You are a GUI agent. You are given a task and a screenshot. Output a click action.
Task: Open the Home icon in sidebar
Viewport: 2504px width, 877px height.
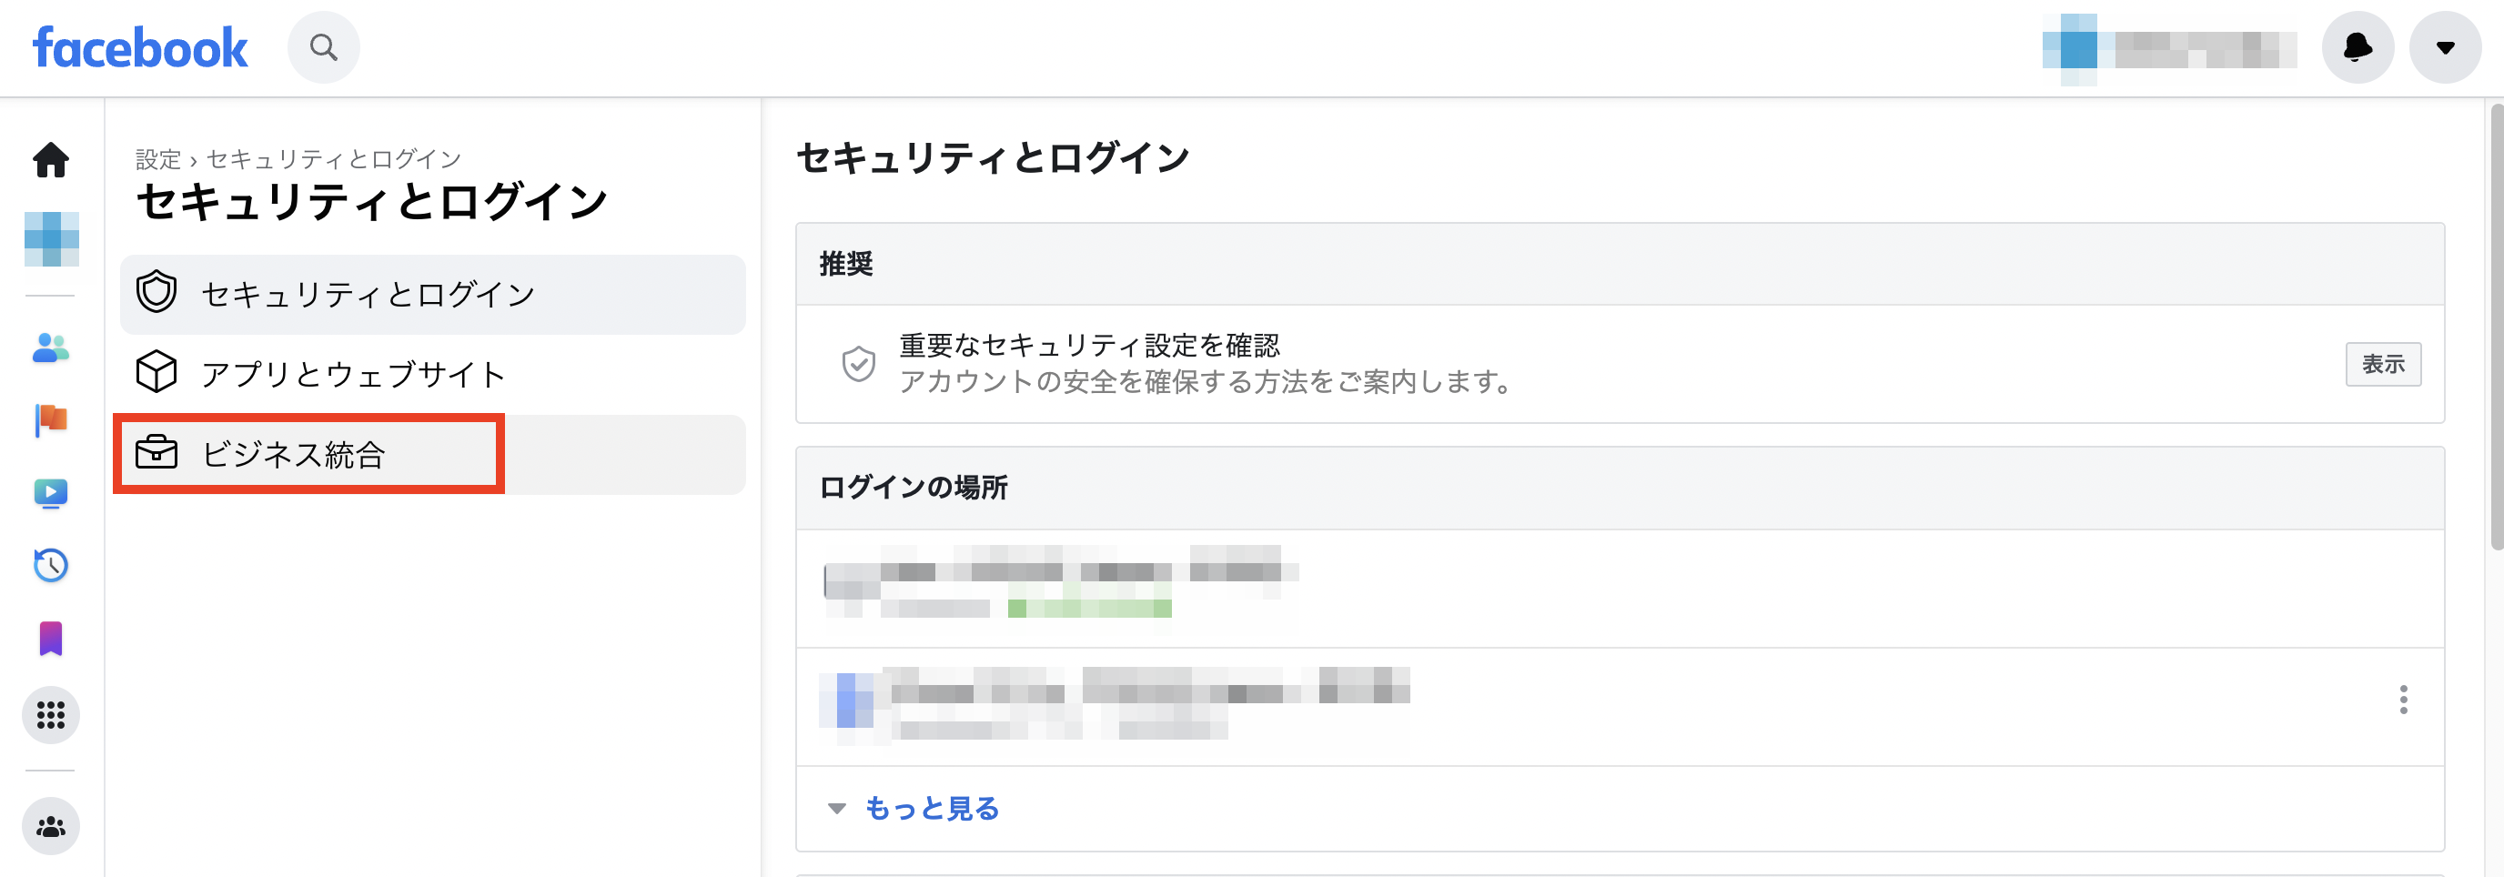(x=49, y=161)
